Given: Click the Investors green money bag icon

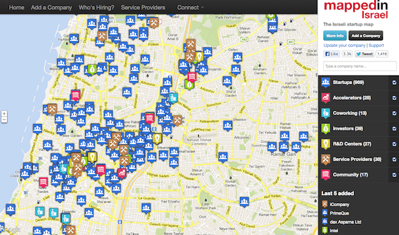Looking at the screenshot, I should coord(326,129).
